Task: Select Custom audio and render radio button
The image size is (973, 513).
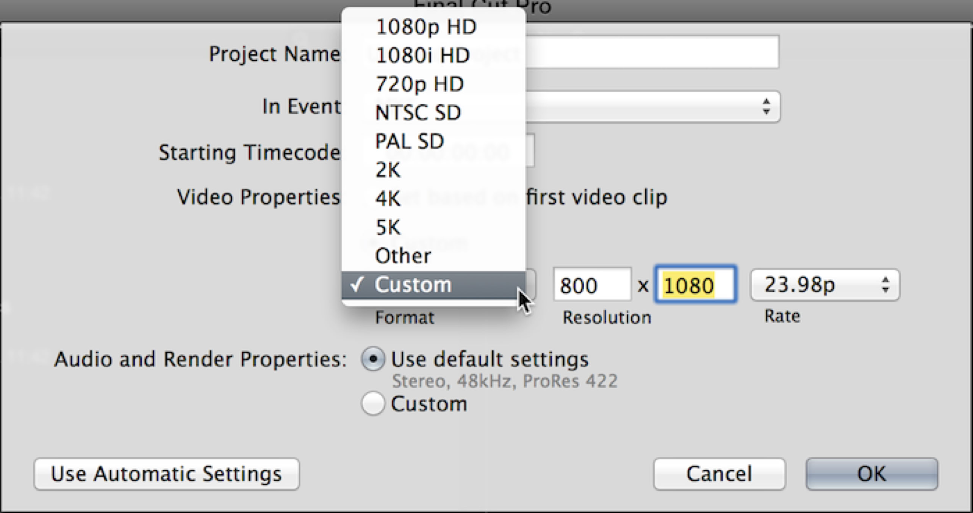Action: [373, 403]
